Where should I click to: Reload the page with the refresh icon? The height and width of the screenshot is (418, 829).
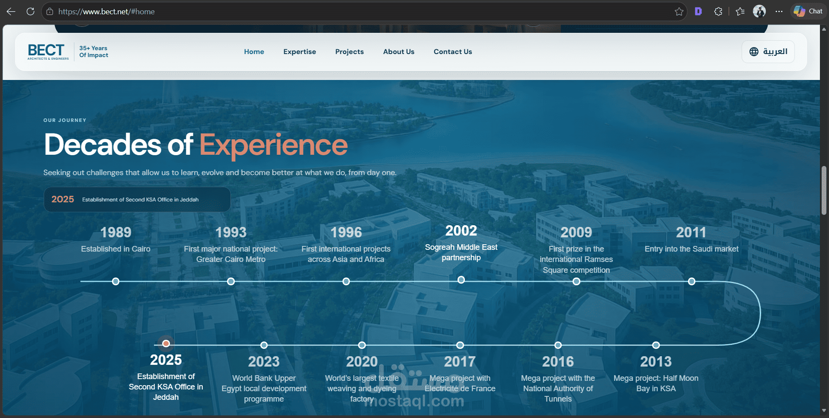coord(30,12)
